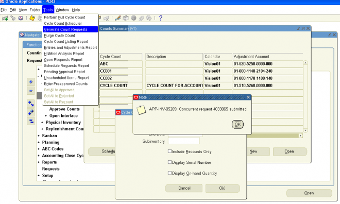Image resolution: width=340 pixels, height=204 pixels.
Task: Click the Navigator Collapse minus button
Action: click(x=31, y=91)
